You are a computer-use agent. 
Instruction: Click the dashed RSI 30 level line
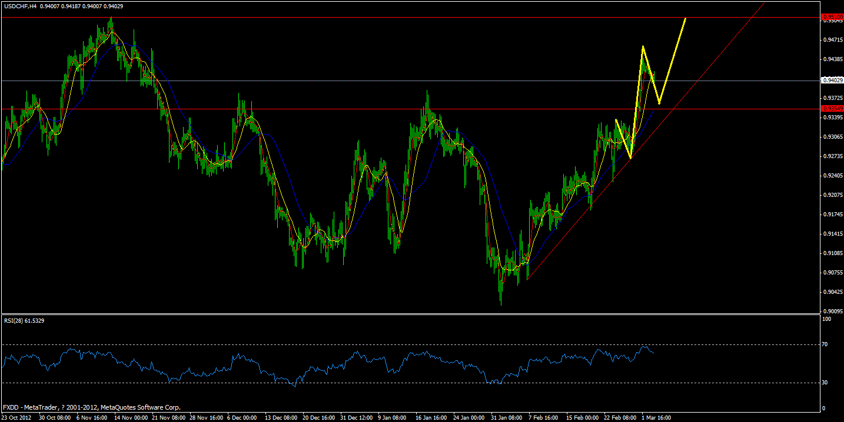pyautogui.click(x=412, y=381)
